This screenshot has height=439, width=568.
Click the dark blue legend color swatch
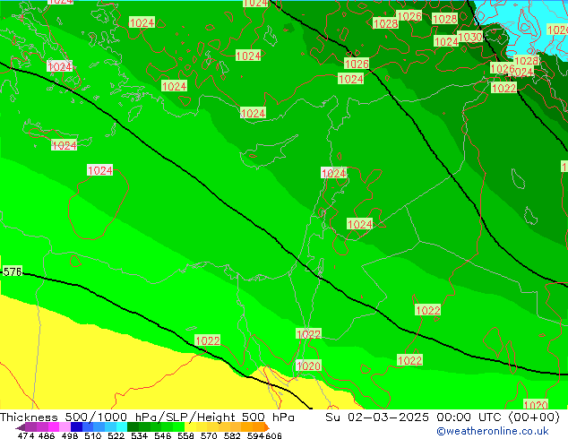click(x=76, y=426)
